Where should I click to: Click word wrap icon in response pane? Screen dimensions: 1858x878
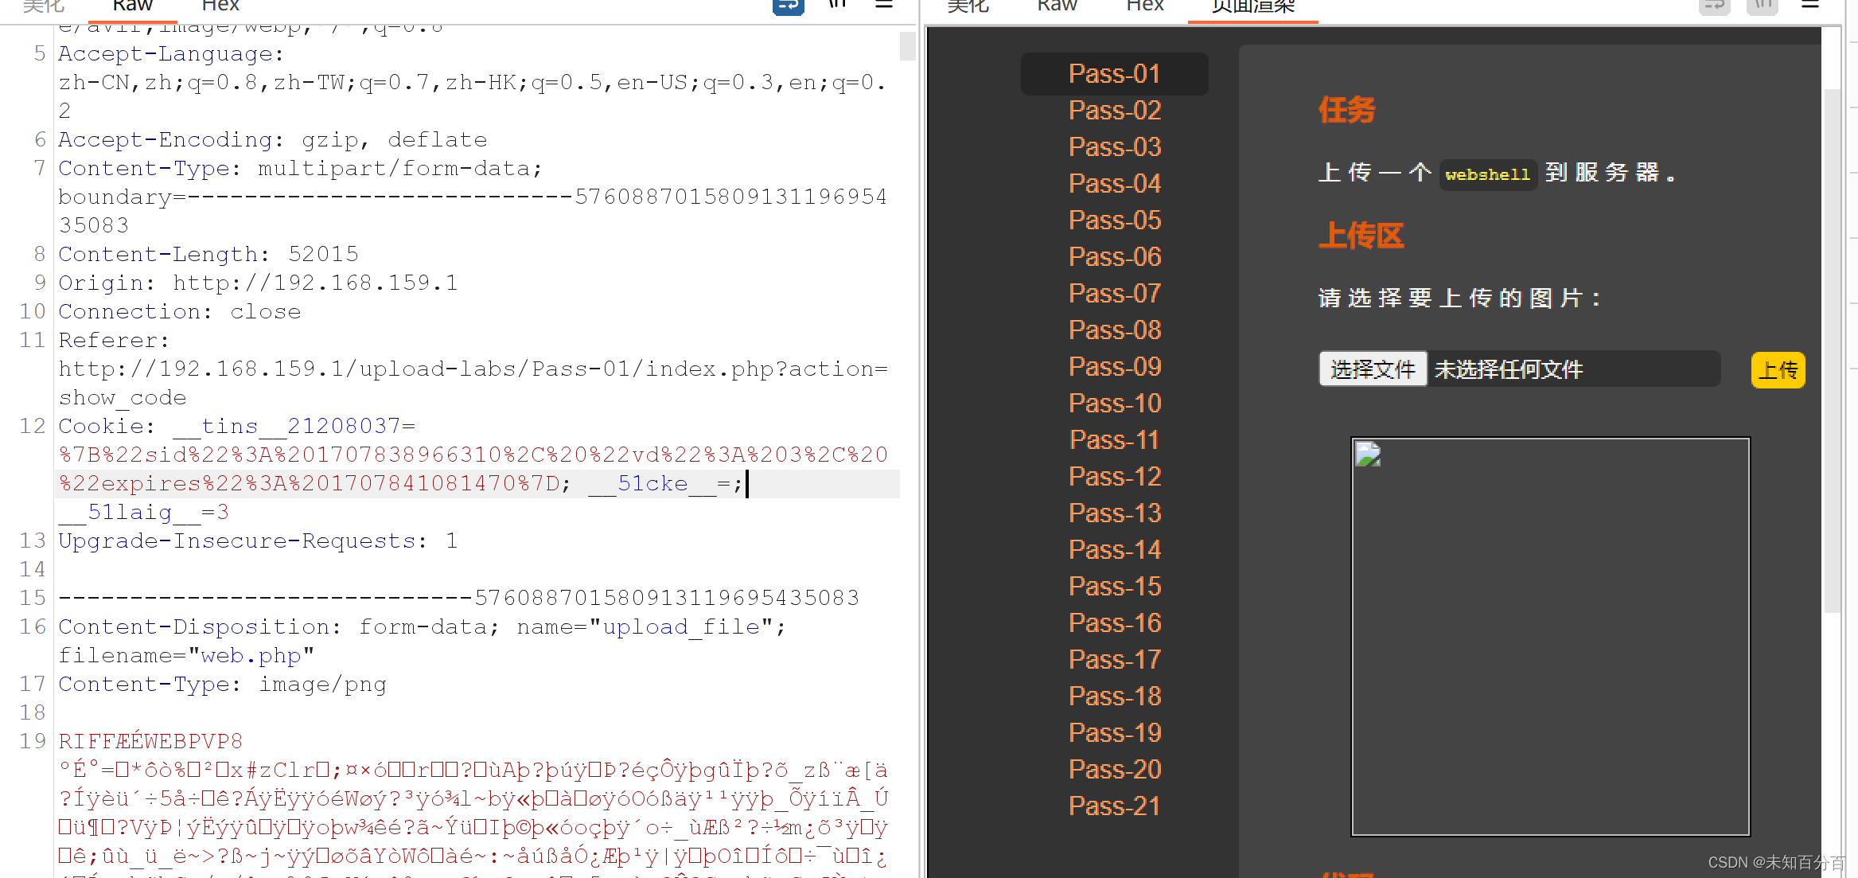click(1714, 6)
